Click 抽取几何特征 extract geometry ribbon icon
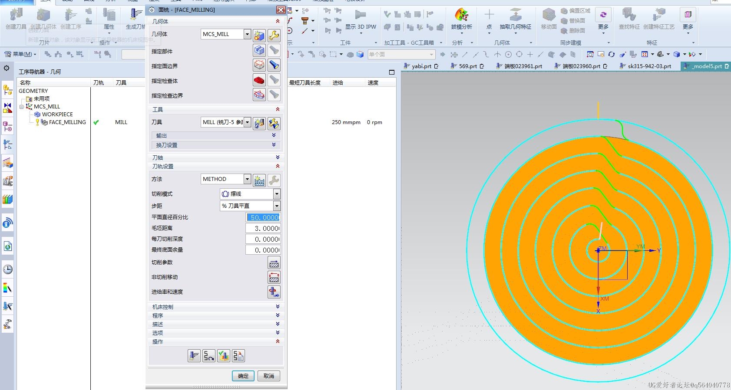Screen dimensions: 731x390 tap(516, 19)
